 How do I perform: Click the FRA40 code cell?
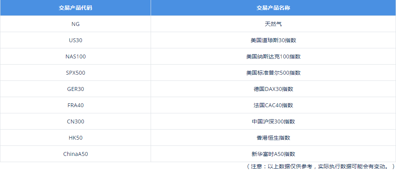[75, 105]
